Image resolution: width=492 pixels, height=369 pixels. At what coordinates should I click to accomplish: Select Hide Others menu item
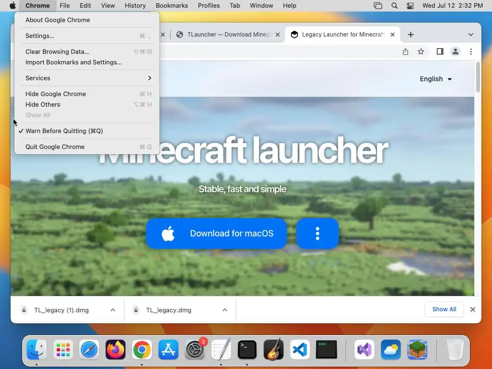[86, 104]
